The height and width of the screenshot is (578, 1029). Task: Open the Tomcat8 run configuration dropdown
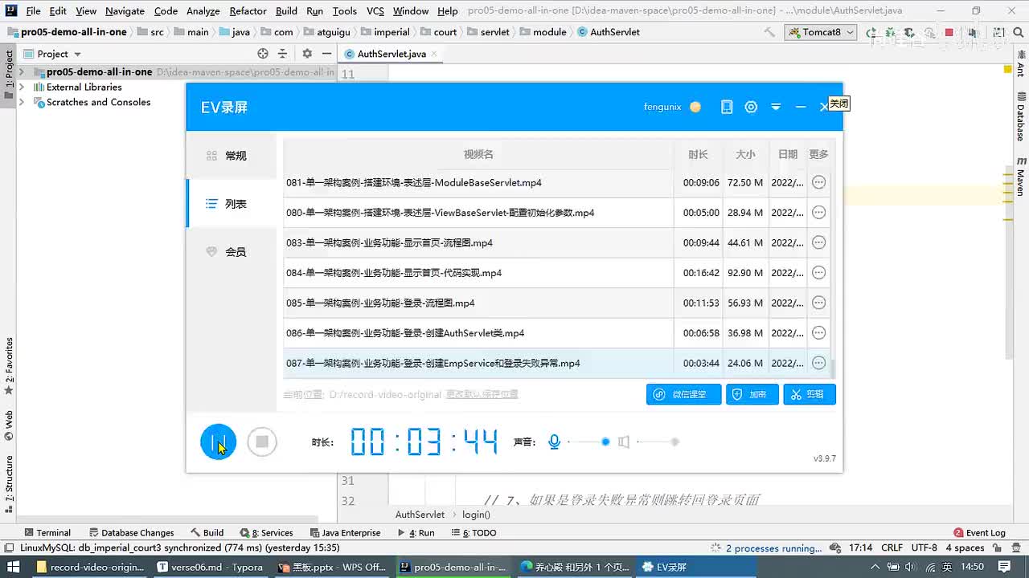[x=821, y=32]
